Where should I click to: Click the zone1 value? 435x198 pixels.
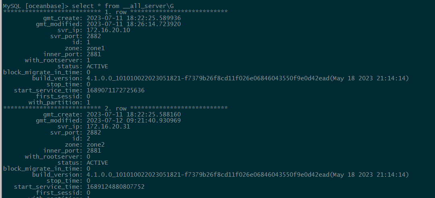tap(96, 48)
